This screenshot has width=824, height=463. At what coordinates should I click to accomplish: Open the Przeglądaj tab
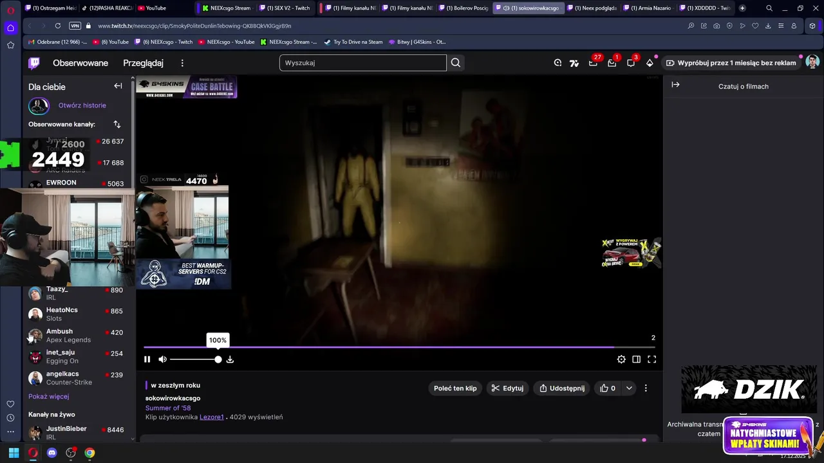click(x=144, y=63)
